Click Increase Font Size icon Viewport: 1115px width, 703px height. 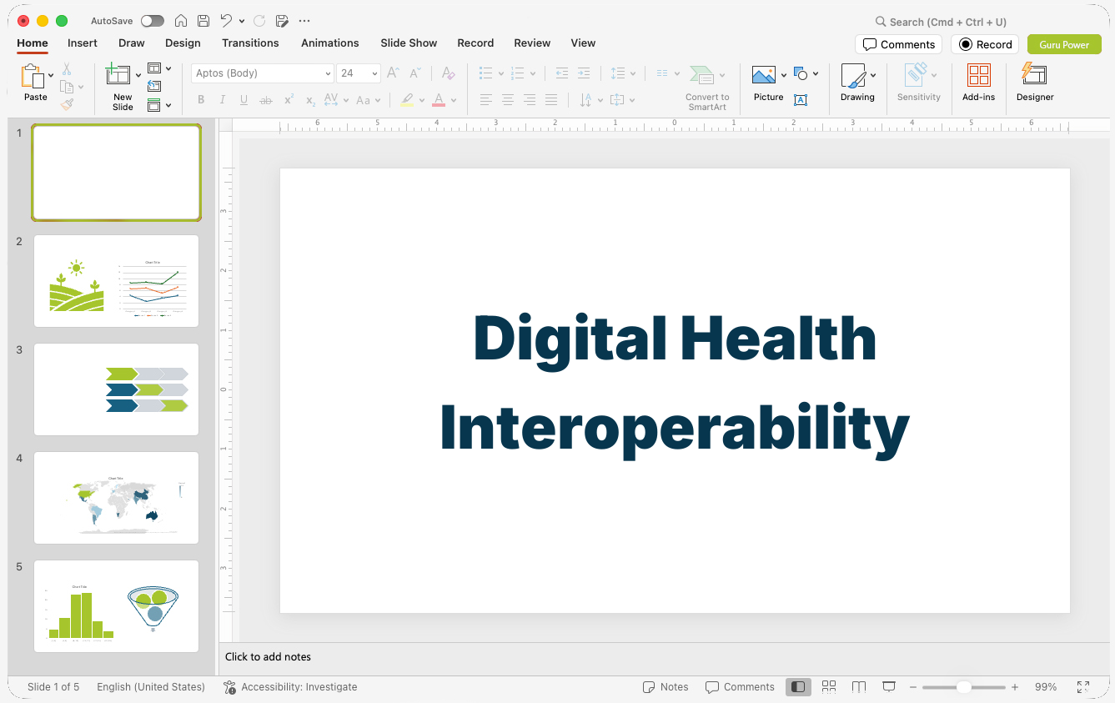click(393, 73)
